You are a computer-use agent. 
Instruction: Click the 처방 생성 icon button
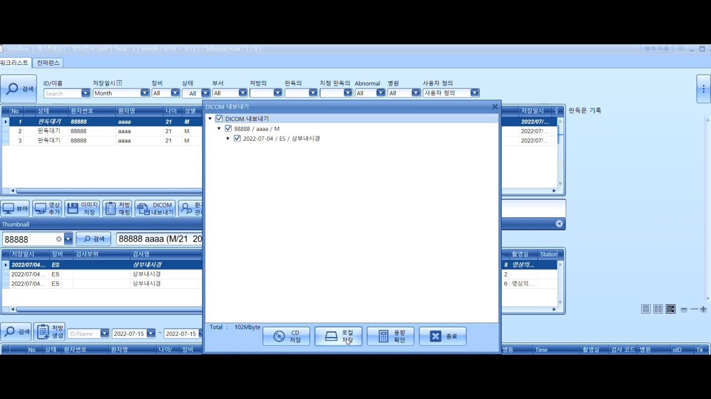coord(49,332)
